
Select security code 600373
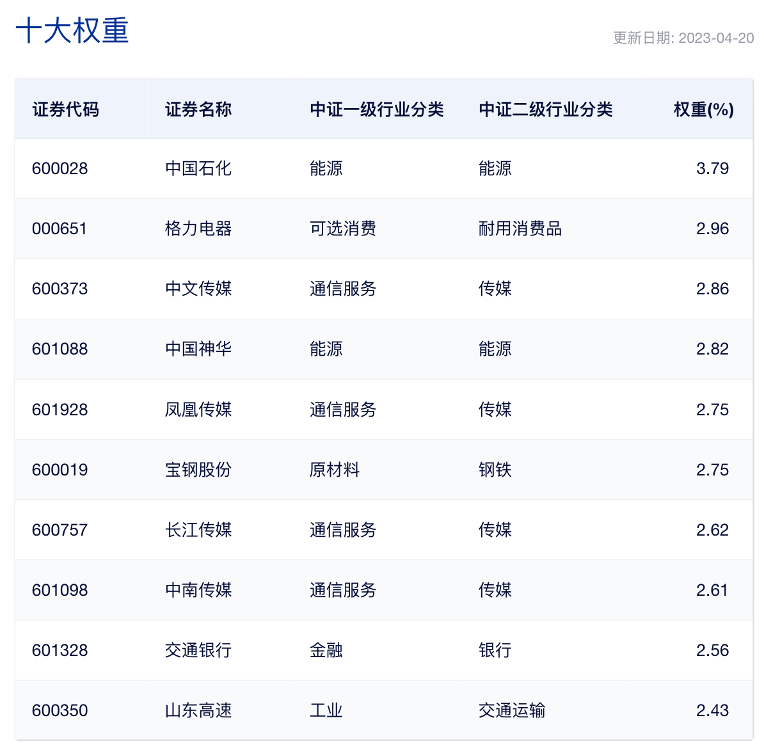[x=60, y=289]
